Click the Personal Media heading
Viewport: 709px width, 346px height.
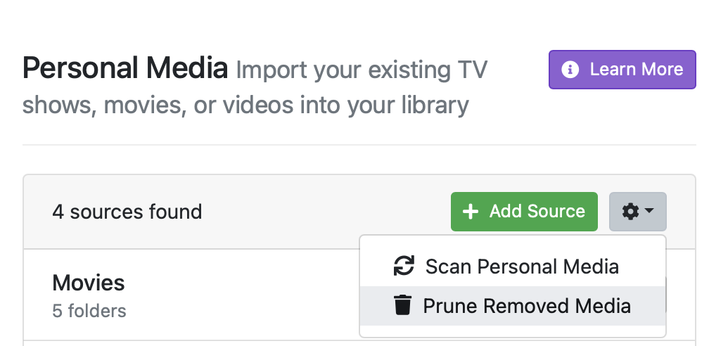125,70
